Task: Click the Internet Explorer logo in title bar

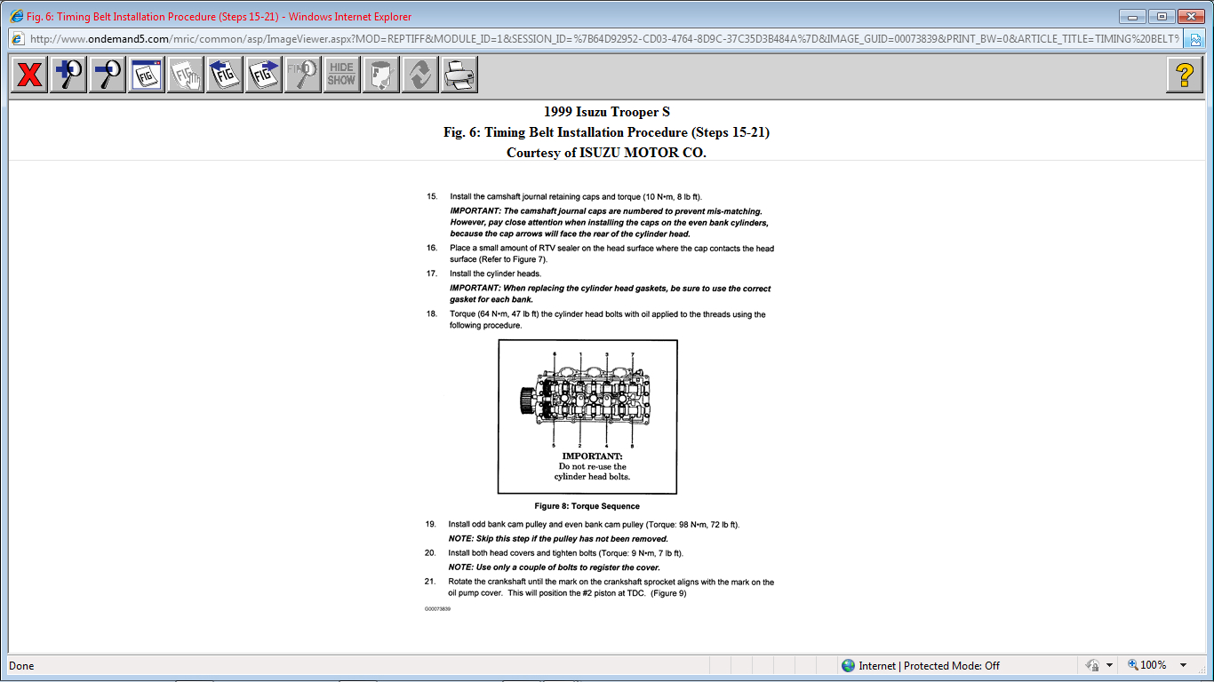Action: pyautogui.click(x=16, y=16)
